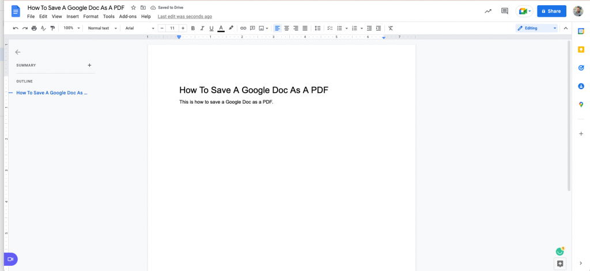Expand the Bulleted list options arrow

tap(346, 28)
